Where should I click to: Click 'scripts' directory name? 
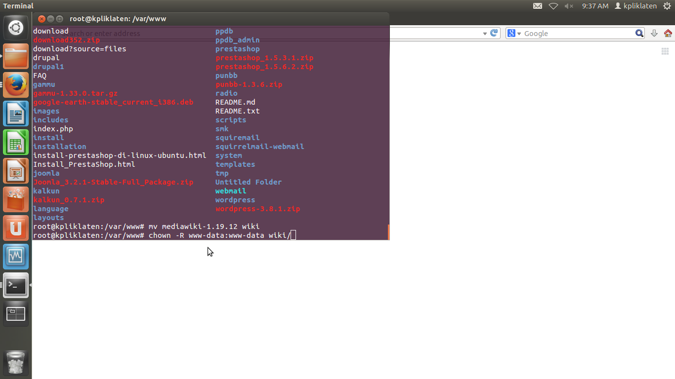[231, 120]
